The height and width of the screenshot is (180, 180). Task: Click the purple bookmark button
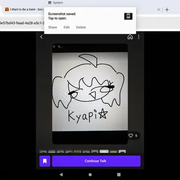pos(45,161)
